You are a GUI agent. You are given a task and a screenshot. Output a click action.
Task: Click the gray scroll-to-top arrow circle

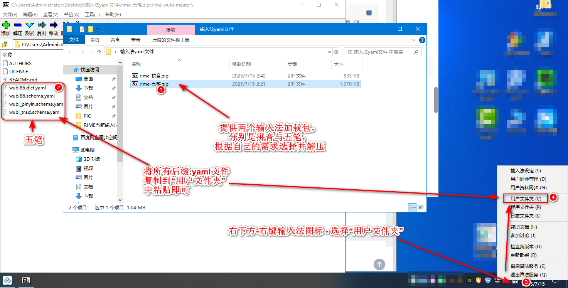coord(379,264)
